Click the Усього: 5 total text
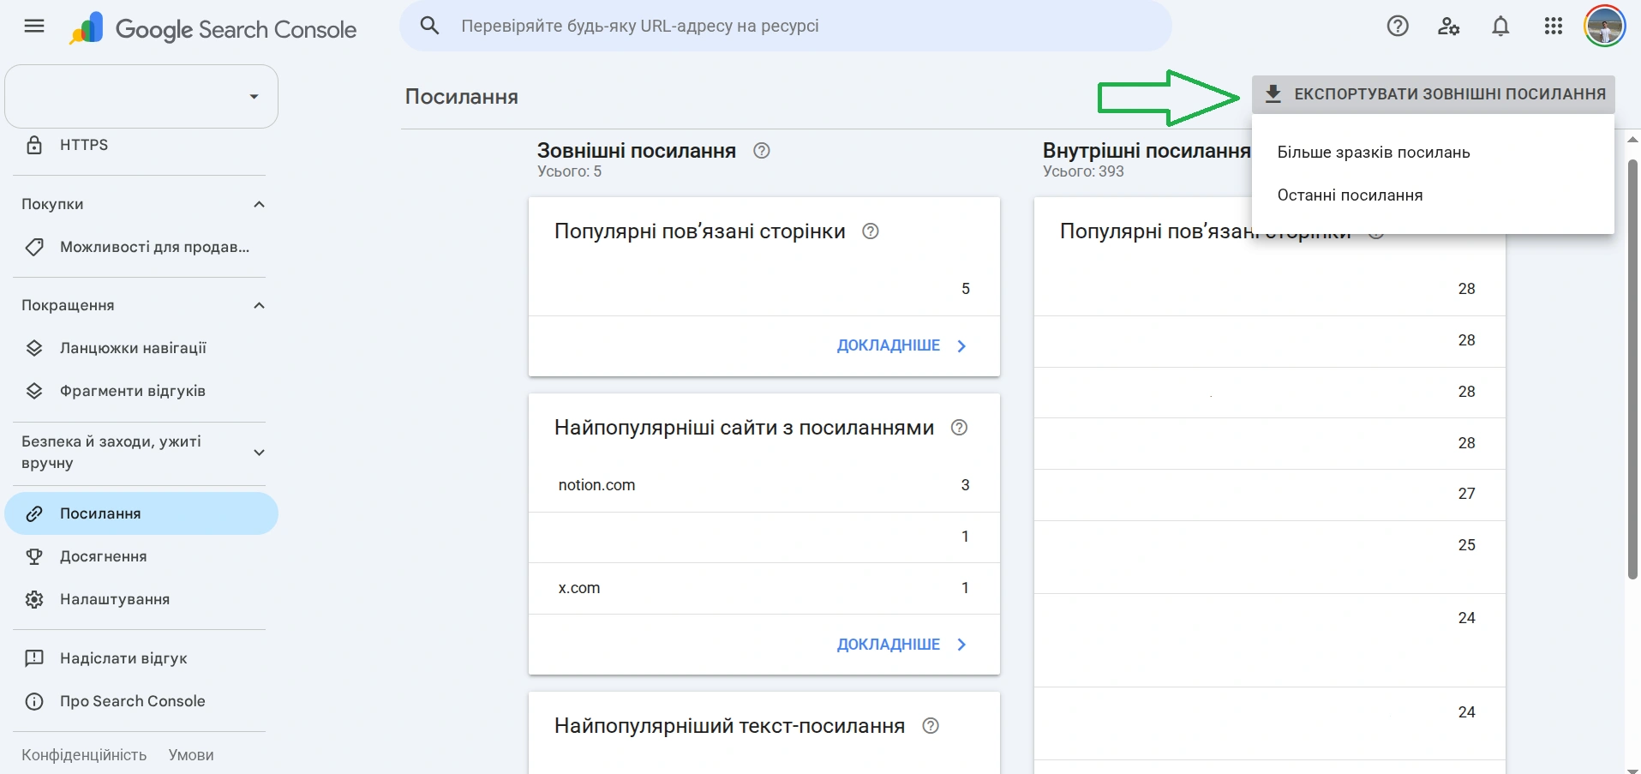 (x=569, y=171)
